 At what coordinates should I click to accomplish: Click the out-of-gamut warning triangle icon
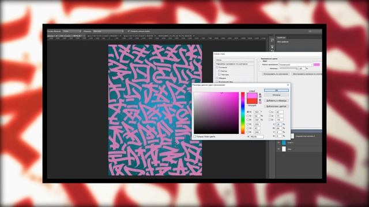pyautogui.click(x=260, y=94)
